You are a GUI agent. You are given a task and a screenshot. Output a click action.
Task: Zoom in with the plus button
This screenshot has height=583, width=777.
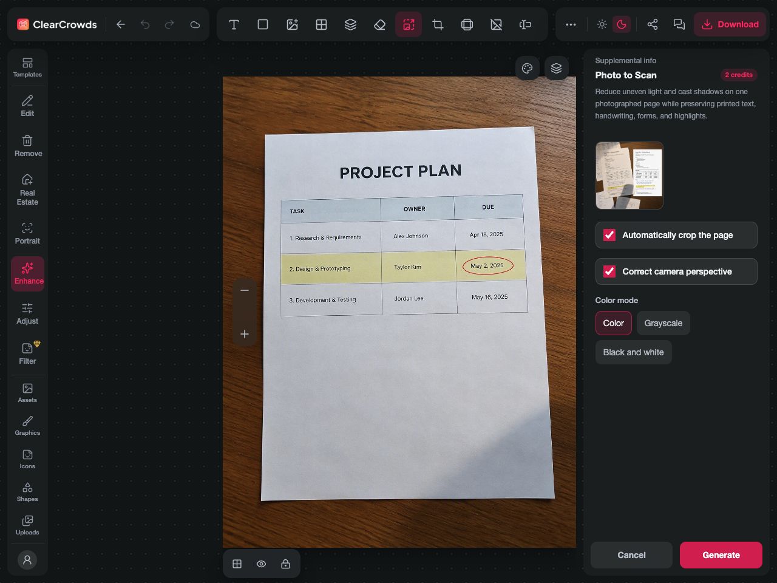tap(245, 334)
